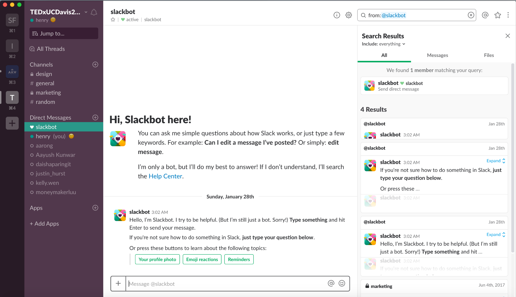Image resolution: width=516 pixels, height=297 pixels.
Task: Open channel details with the info icon
Action: pyautogui.click(x=337, y=15)
